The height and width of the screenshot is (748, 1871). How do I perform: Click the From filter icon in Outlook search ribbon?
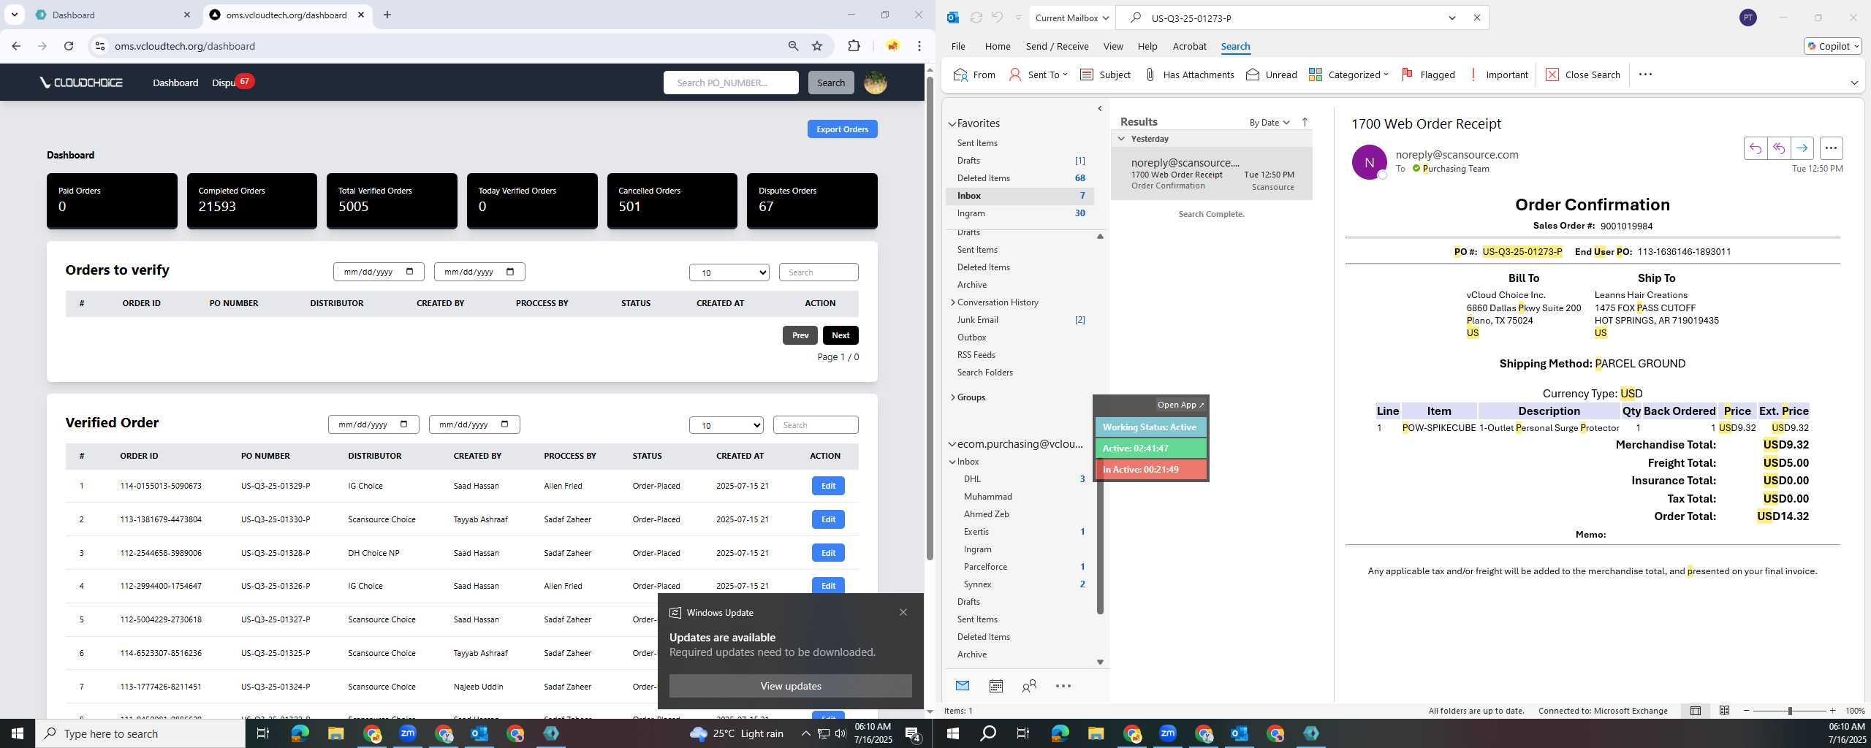(x=974, y=75)
